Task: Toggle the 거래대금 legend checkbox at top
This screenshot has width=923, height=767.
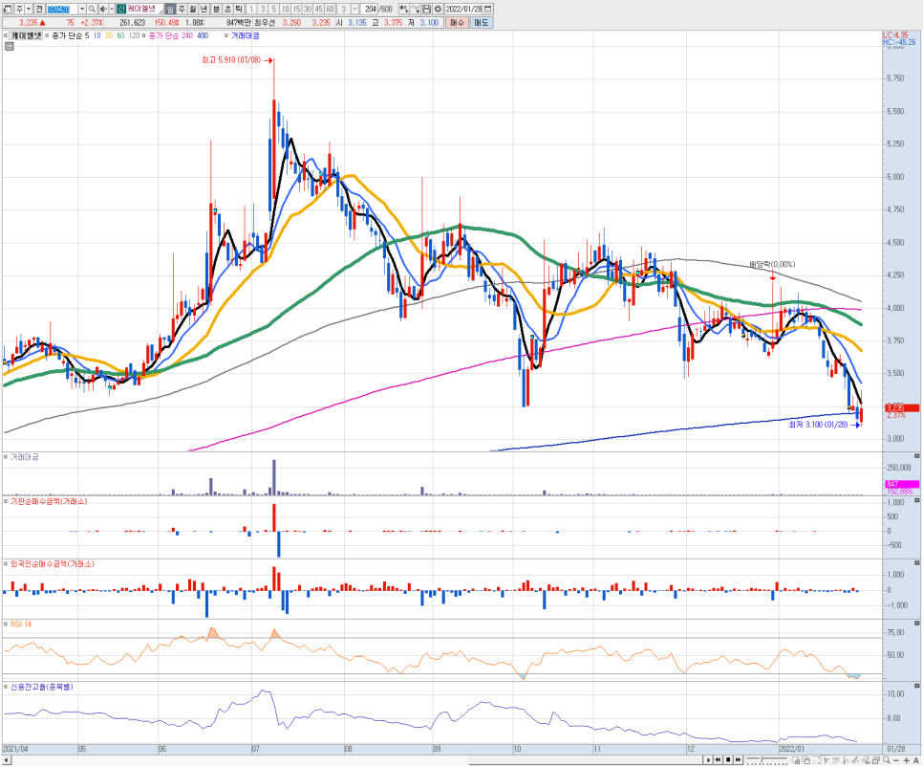Action: 226,36
